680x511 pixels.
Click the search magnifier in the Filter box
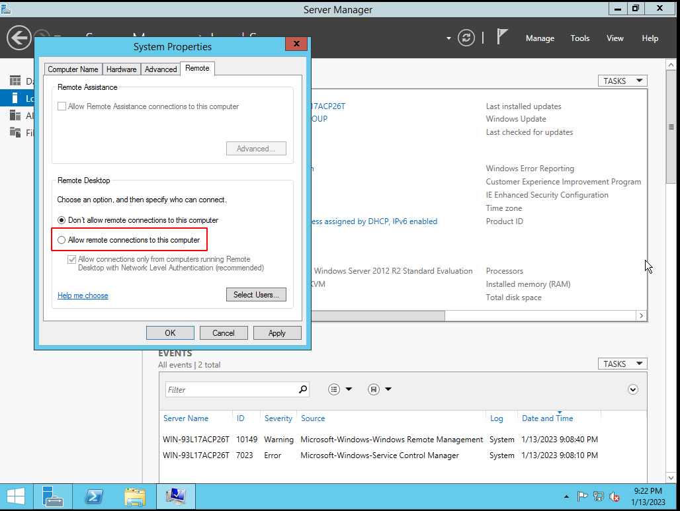click(302, 389)
